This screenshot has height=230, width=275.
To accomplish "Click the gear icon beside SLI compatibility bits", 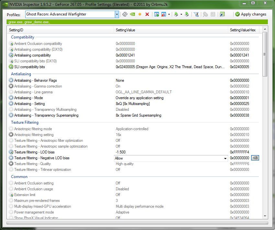I will pyautogui.click(x=11, y=67).
